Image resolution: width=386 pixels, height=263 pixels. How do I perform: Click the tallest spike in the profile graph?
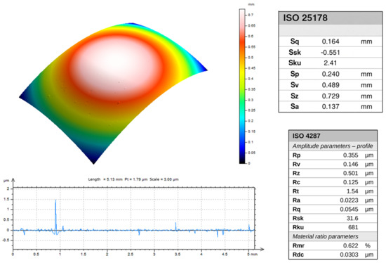[56, 214]
